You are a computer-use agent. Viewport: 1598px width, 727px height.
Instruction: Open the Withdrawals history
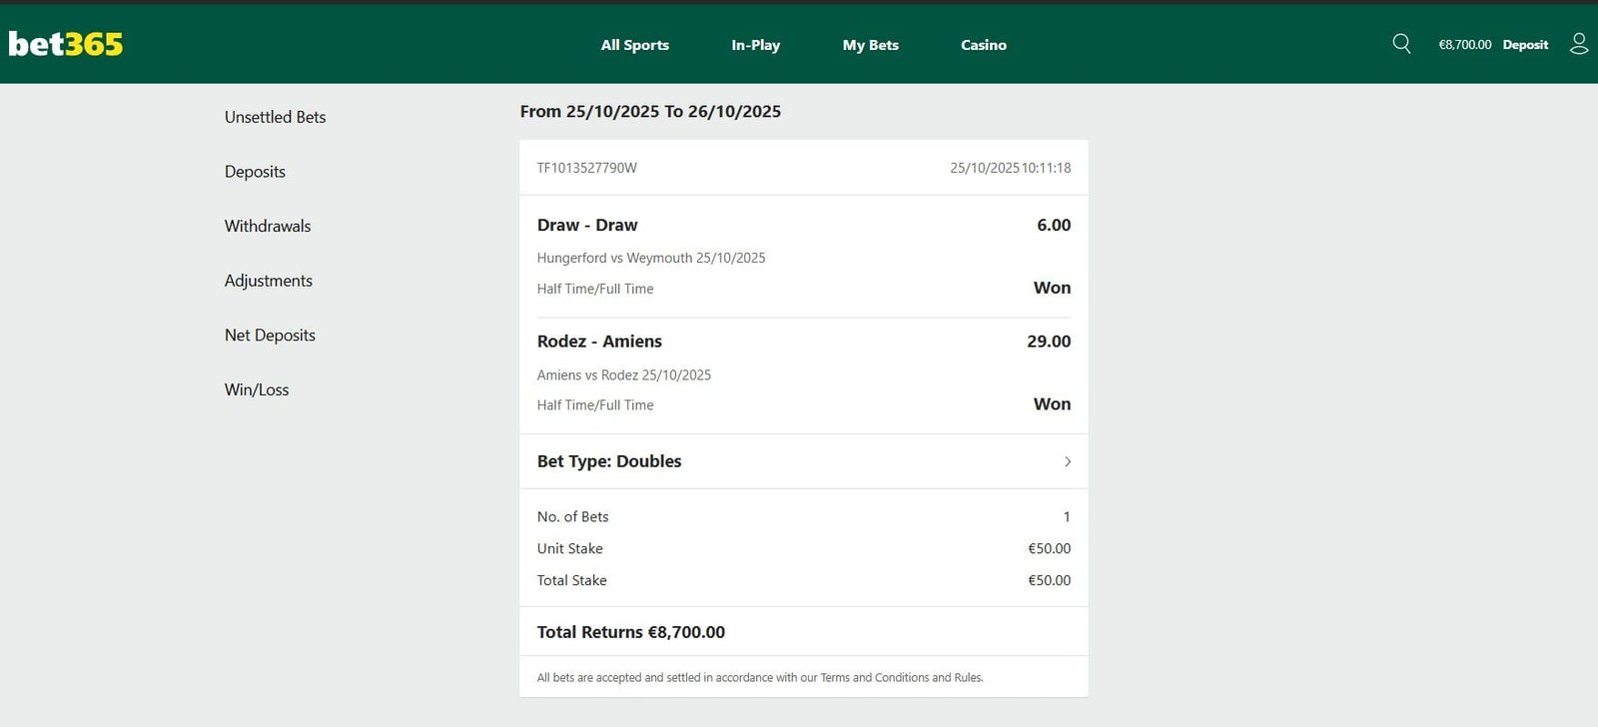268,226
